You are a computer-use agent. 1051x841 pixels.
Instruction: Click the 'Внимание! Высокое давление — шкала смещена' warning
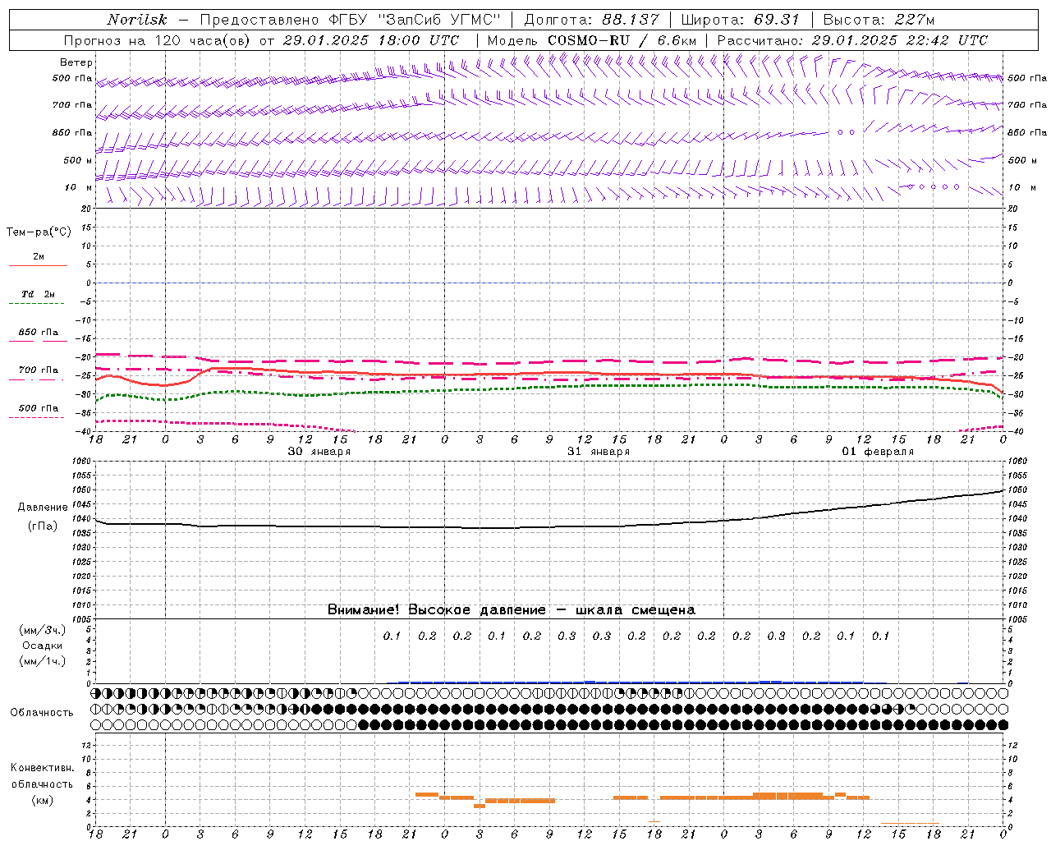(x=512, y=609)
